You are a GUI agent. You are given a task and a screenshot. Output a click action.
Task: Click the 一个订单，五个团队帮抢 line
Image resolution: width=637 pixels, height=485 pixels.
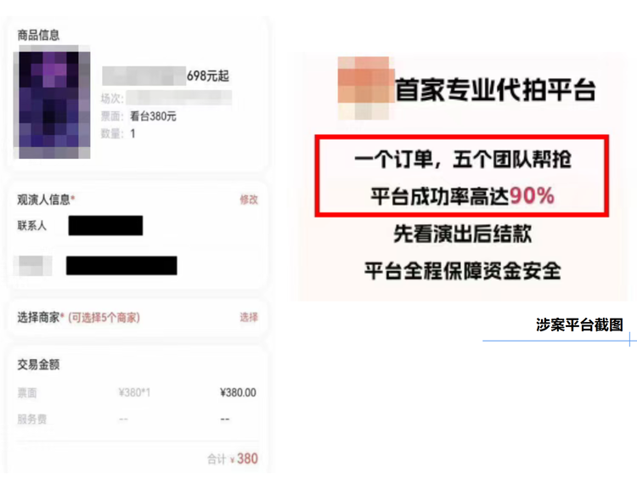(x=463, y=159)
